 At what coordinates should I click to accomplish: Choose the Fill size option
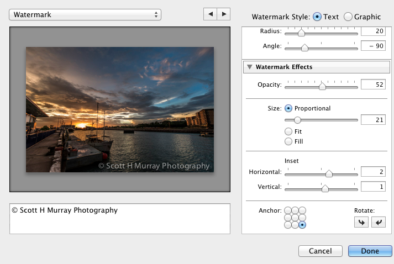click(288, 141)
